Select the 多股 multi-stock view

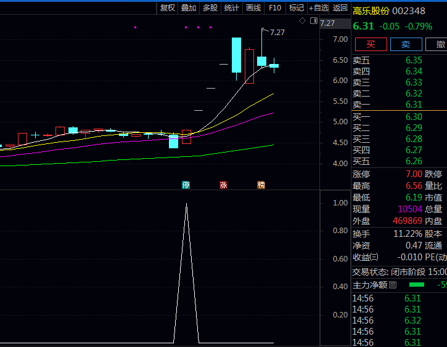point(210,8)
